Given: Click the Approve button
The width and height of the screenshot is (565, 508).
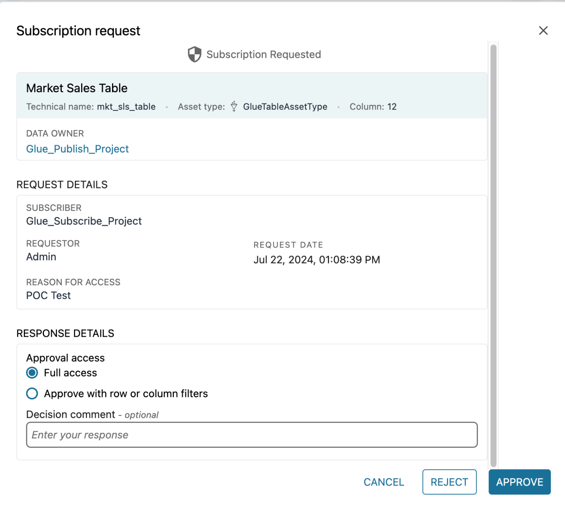Looking at the screenshot, I should [x=519, y=482].
